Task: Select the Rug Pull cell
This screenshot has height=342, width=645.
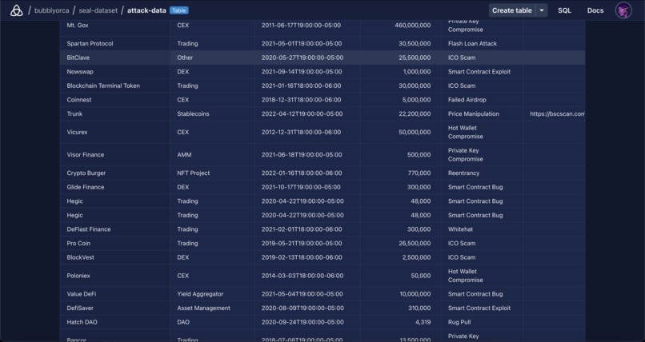Action: (482, 322)
